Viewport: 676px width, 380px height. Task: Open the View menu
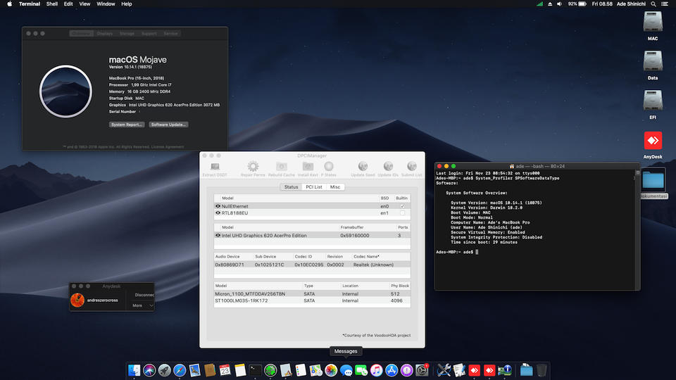click(84, 4)
